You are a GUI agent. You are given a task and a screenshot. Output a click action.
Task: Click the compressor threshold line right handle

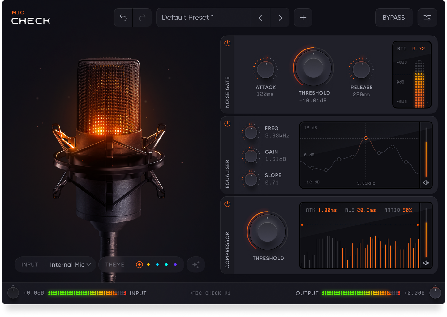coord(418,225)
